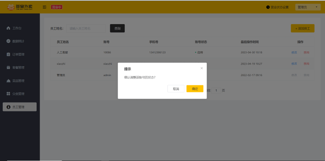Click 取消 to cancel status change
325x161 pixels.
[x=176, y=89]
